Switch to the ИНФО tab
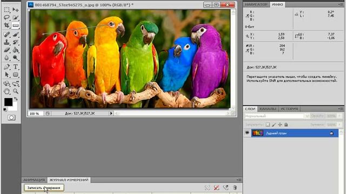The height and width of the screenshot is (194, 346). tap(277, 4)
